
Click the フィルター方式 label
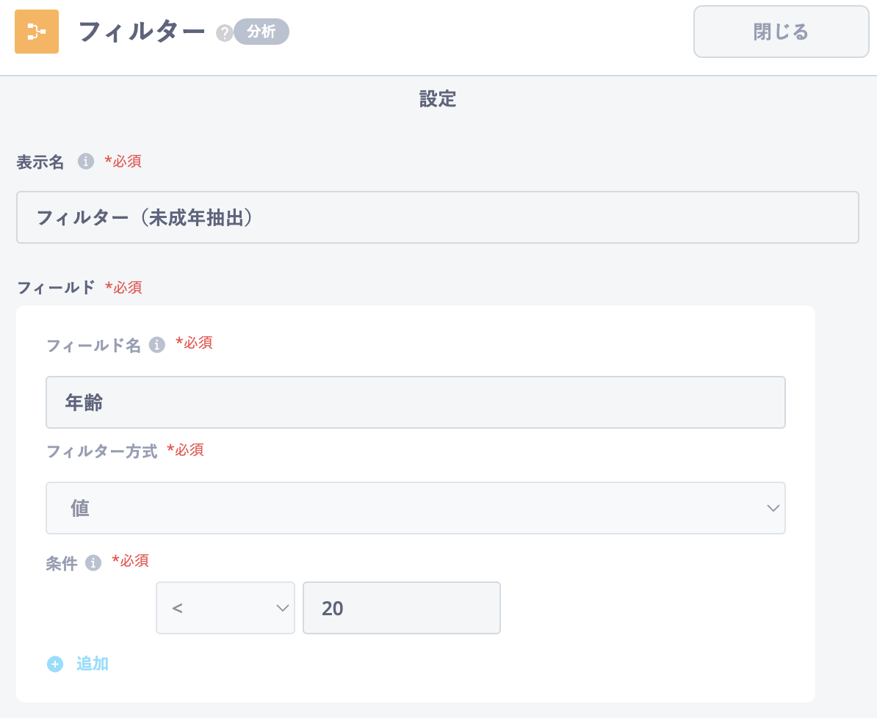[101, 452]
